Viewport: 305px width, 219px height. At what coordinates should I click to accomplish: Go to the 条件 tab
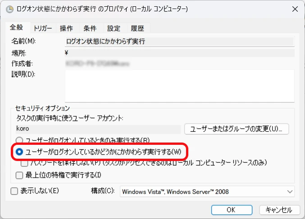[x=90, y=28]
